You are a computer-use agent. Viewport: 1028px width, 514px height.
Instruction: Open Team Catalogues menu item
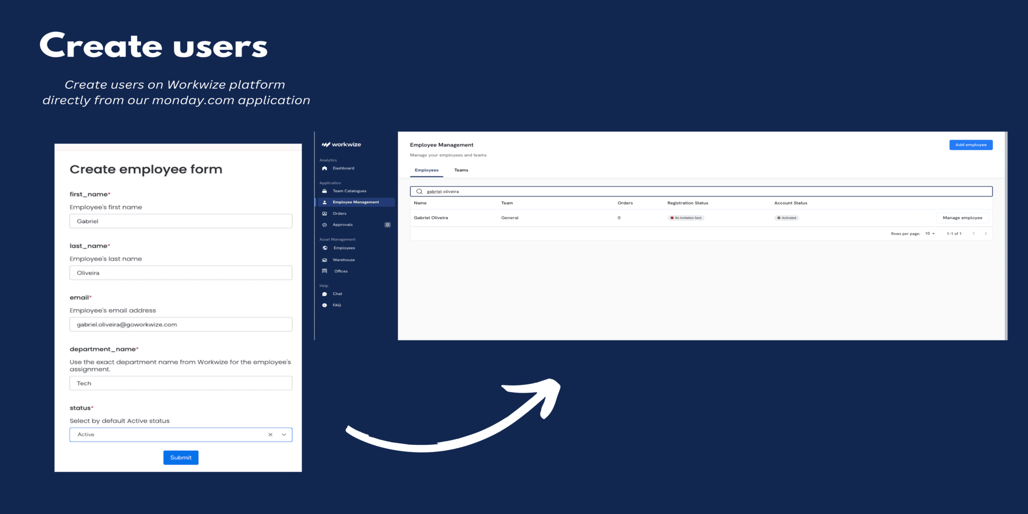pyautogui.click(x=350, y=191)
